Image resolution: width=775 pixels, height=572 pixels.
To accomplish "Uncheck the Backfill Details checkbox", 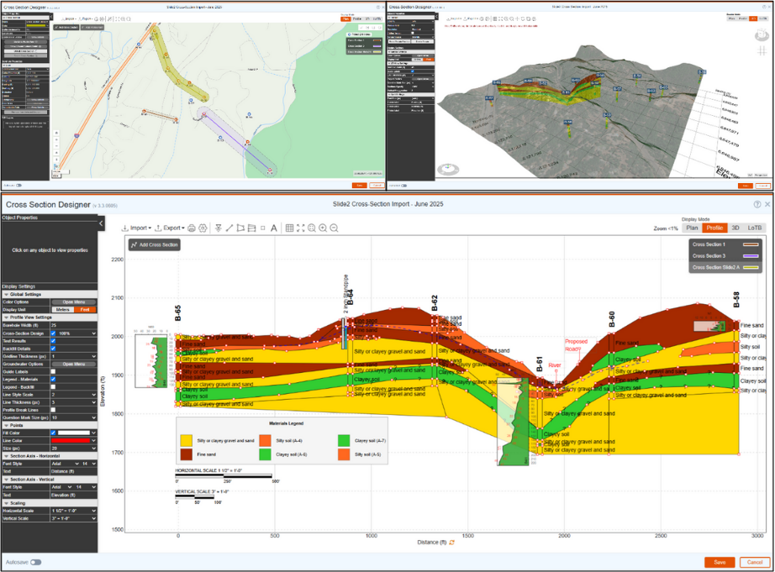I will [54, 349].
